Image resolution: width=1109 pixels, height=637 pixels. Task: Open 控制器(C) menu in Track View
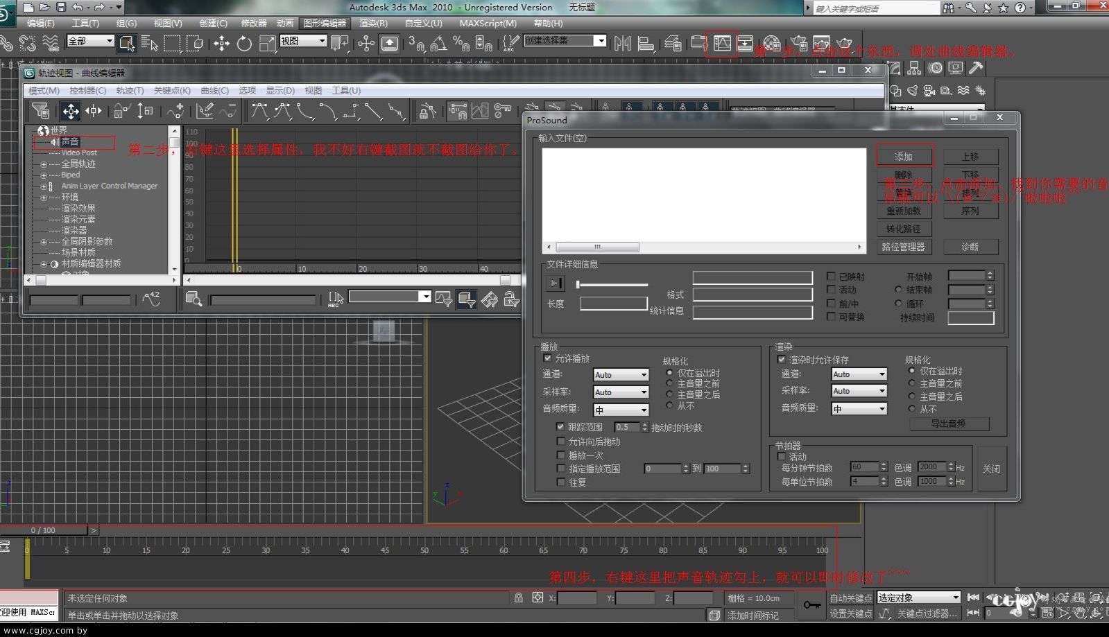tap(87, 90)
